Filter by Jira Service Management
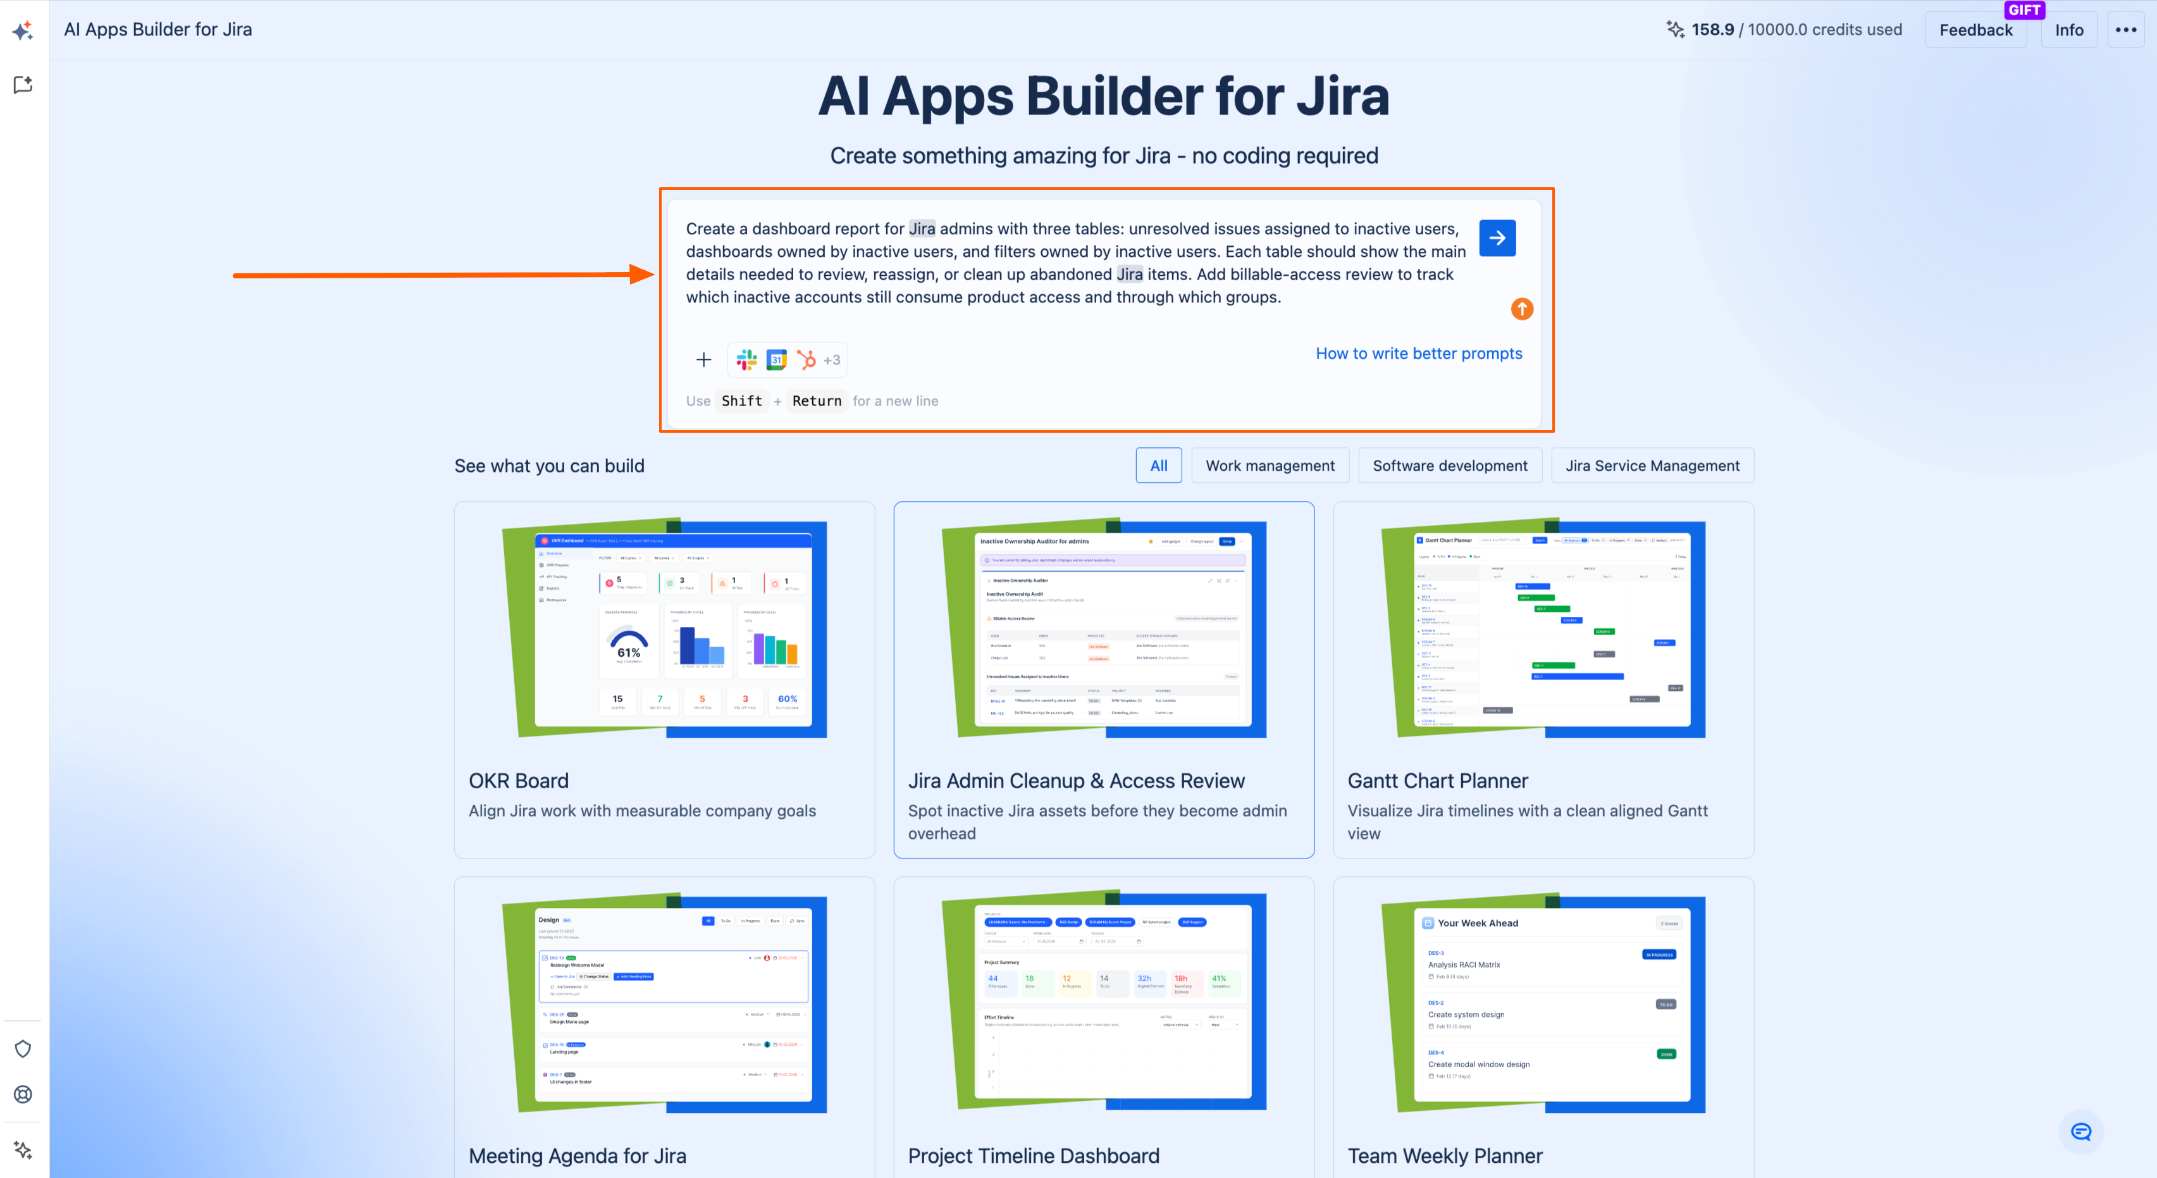 (1653, 466)
